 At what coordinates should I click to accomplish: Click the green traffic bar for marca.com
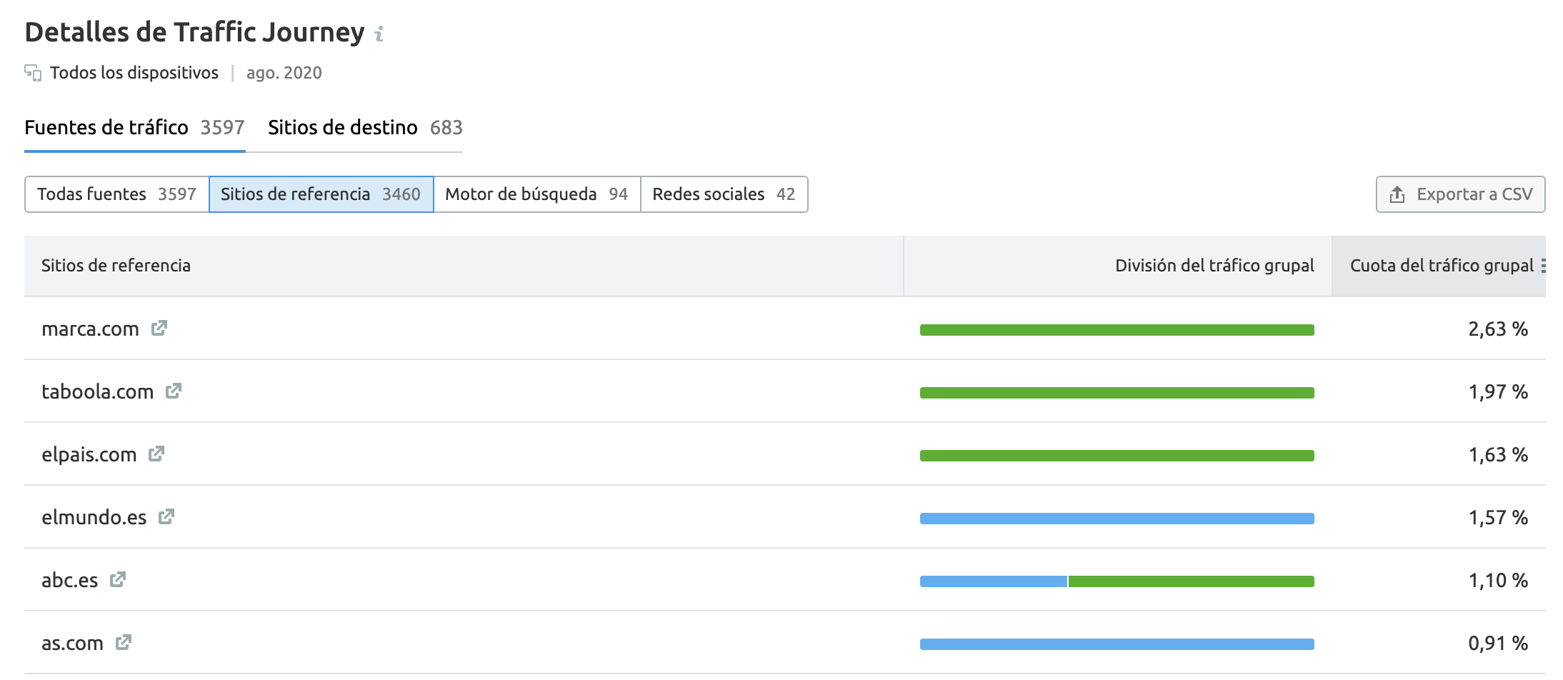1117,330
